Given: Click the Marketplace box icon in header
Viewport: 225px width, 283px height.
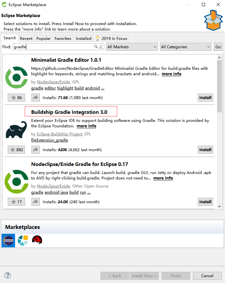Looking at the screenshot, I should point(213,20).
